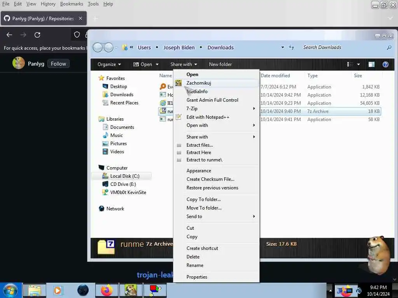Image resolution: width=398 pixels, height=298 pixels.
Task: Select Network in the navigation pane
Action: pos(115,208)
